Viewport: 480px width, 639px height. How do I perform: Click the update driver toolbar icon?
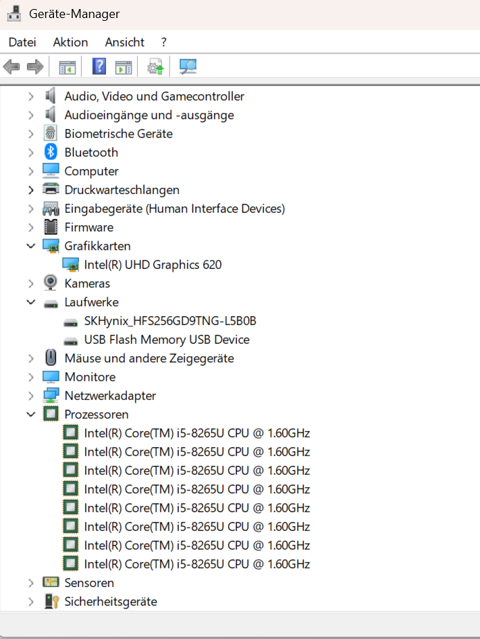click(156, 67)
